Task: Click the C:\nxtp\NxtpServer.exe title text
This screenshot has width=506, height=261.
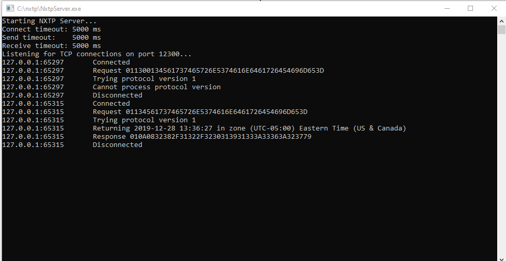Action: pos(49,9)
